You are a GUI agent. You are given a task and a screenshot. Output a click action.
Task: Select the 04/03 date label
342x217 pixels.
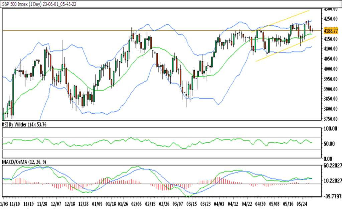click(219, 204)
